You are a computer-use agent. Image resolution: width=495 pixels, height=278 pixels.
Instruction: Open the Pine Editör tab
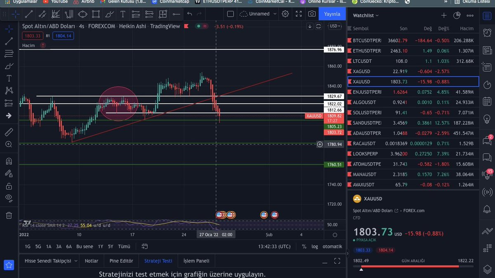[121, 261]
